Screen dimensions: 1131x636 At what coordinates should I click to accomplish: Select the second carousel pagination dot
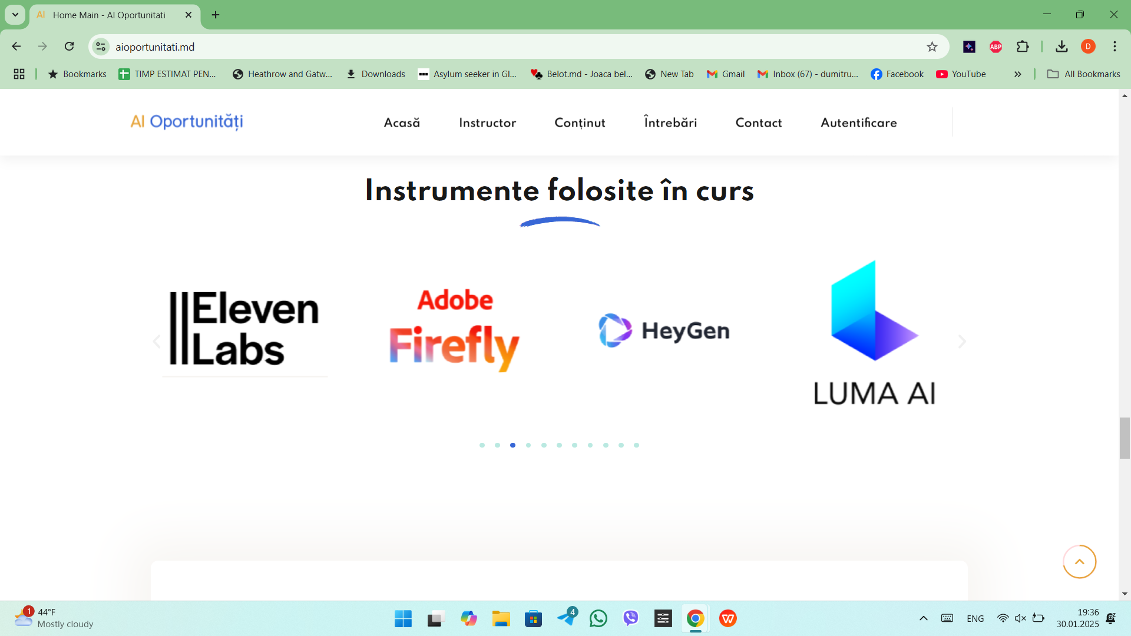pyautogui.click(x=497, y=445)
